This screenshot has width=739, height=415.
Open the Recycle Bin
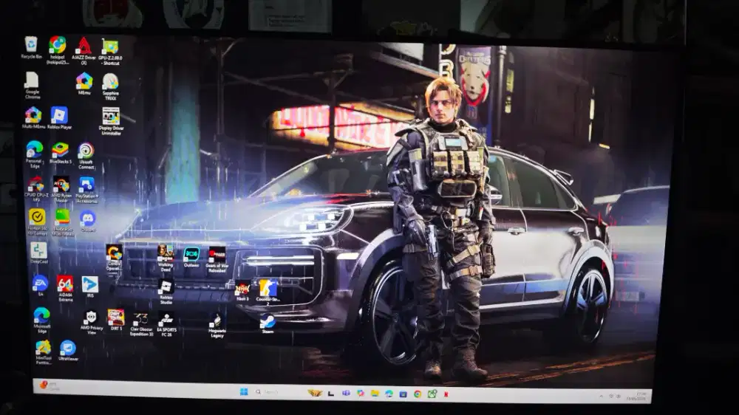point(31,47)
